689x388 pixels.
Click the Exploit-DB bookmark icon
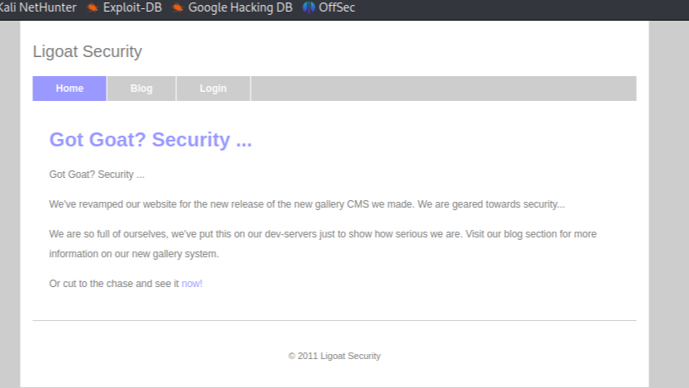[93, 7]
